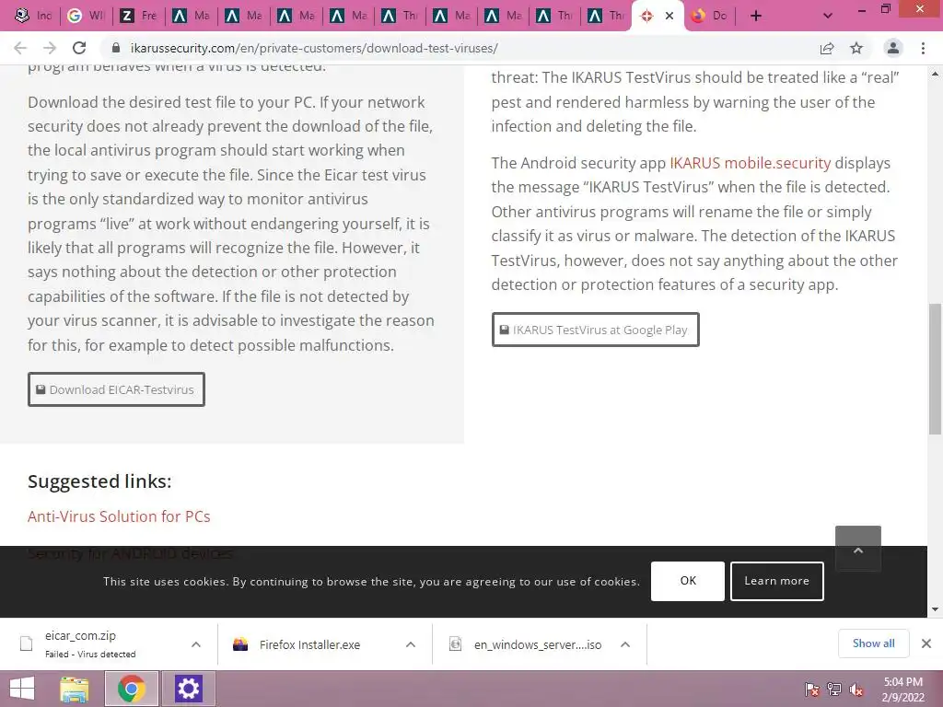The image size is (943, 707).
Task: Open network status tray icon
Action: click(x=834, y=689)
